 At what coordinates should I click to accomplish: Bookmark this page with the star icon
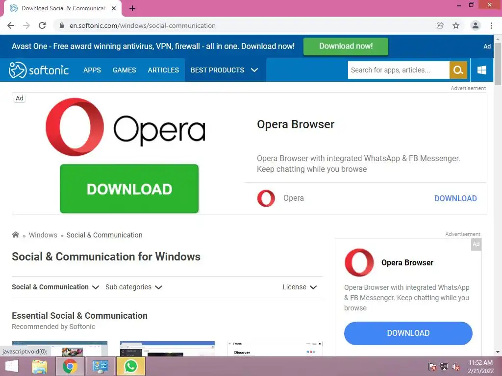click(456, 25)
